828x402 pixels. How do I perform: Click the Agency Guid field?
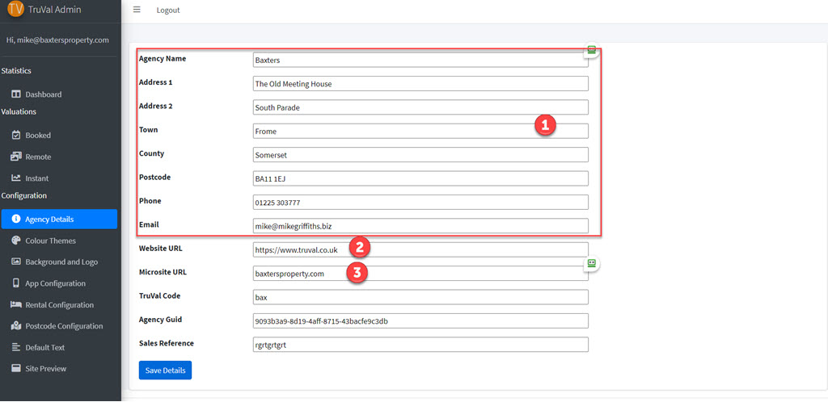point(420,320)
